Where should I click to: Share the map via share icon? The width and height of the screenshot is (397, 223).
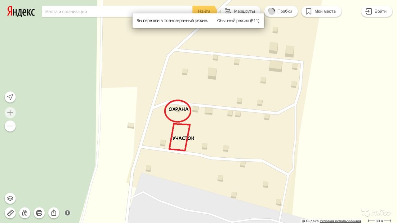[54, 213]
